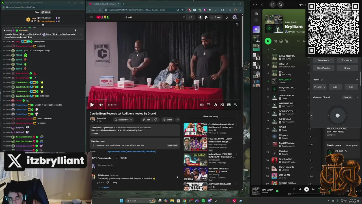Open YouTube notifications bell

227,17
